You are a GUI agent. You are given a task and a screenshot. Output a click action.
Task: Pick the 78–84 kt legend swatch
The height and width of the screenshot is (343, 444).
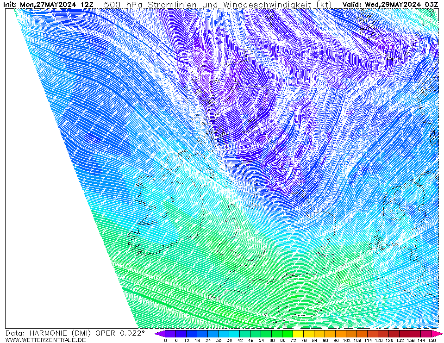[309, 334]
